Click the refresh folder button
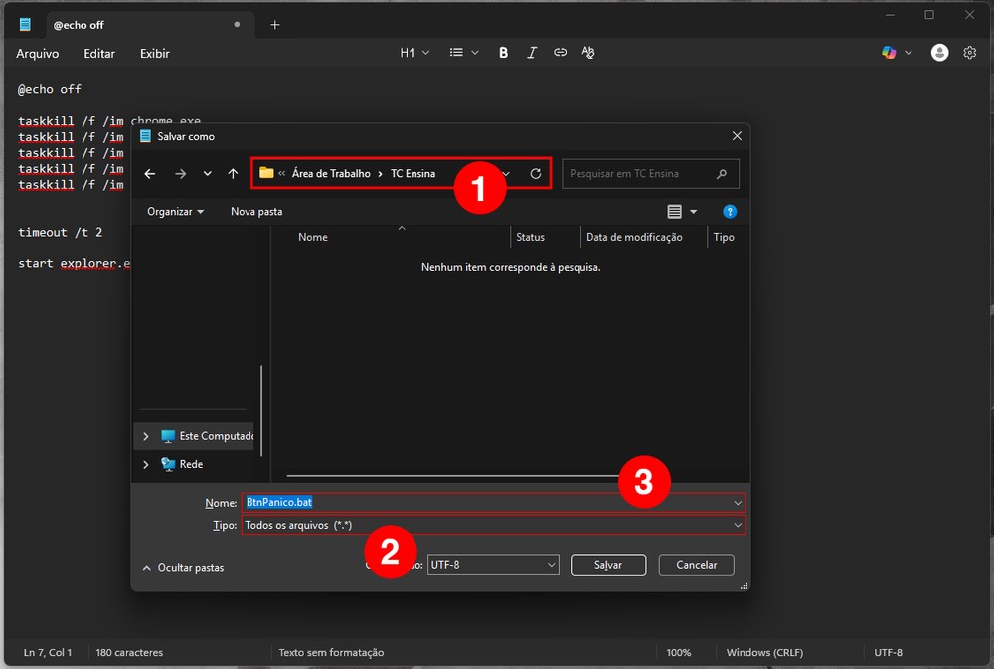This screenshot has width=994, height=669. [x=535, y=174]
